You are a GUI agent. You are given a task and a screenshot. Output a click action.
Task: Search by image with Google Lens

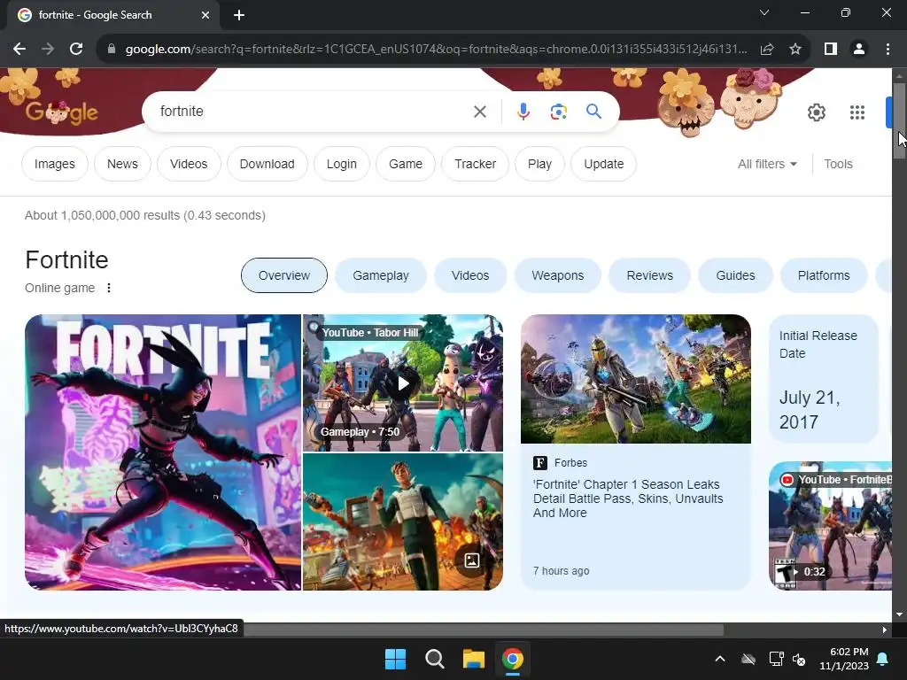(x=558, y=112)
